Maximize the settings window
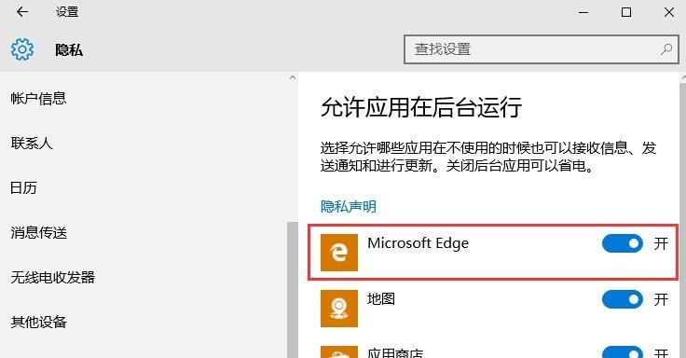Screen dimensions: 686x358 coord(626,12)
